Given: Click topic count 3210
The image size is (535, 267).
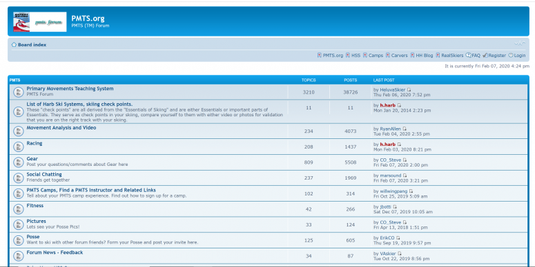Looking at the screenshot, I should tap(309, 92).
